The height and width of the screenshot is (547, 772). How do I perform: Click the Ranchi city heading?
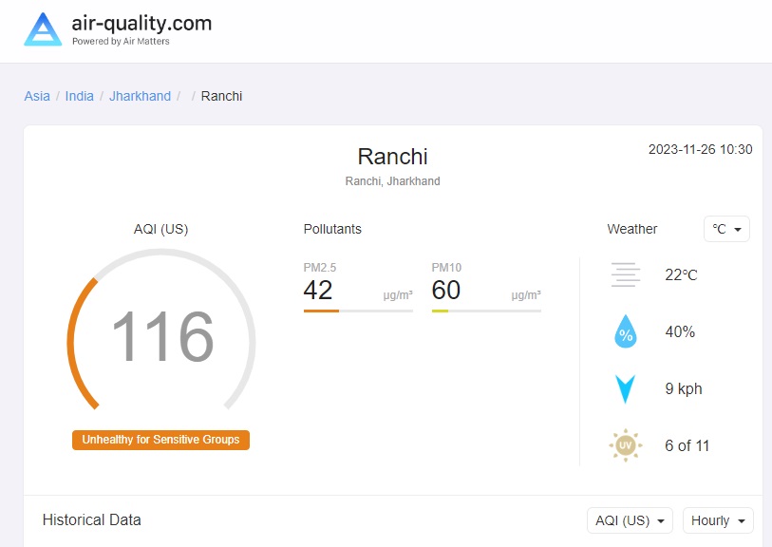(x=392, y=157)
